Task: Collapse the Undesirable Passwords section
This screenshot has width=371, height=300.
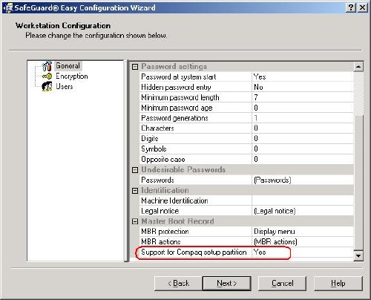Action: 135,170
